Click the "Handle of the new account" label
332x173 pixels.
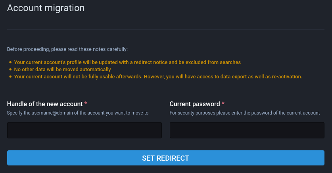click(x=45, y=104)
